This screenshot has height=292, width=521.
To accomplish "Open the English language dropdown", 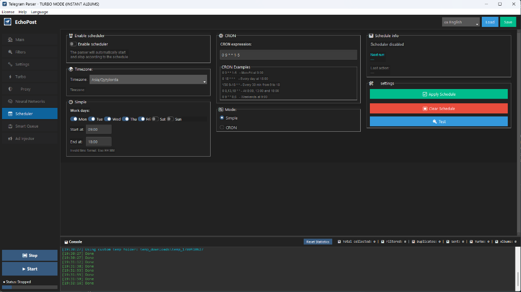I will pyautogui.click(x=460, y=22).
